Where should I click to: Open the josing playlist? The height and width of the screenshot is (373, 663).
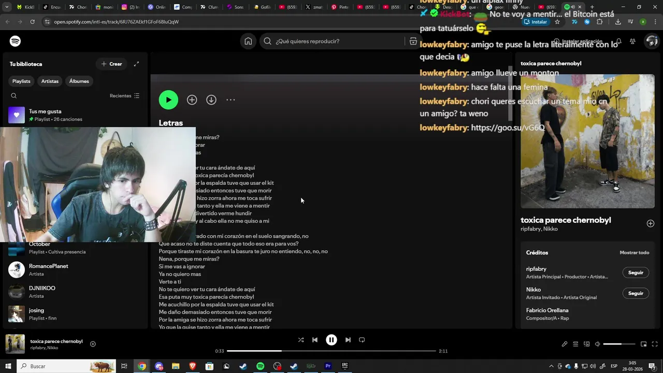(x=74, y=314)
